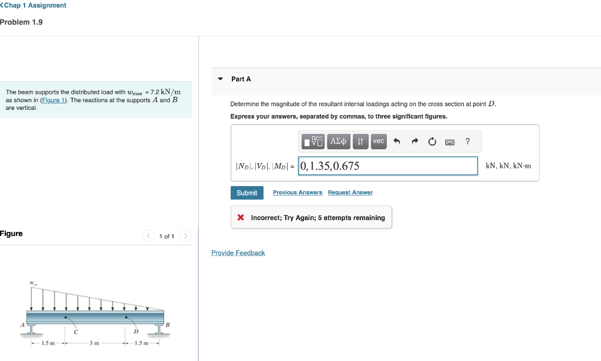
Task: Reset the answer field with circular arrow
Action: coord(432,141)
